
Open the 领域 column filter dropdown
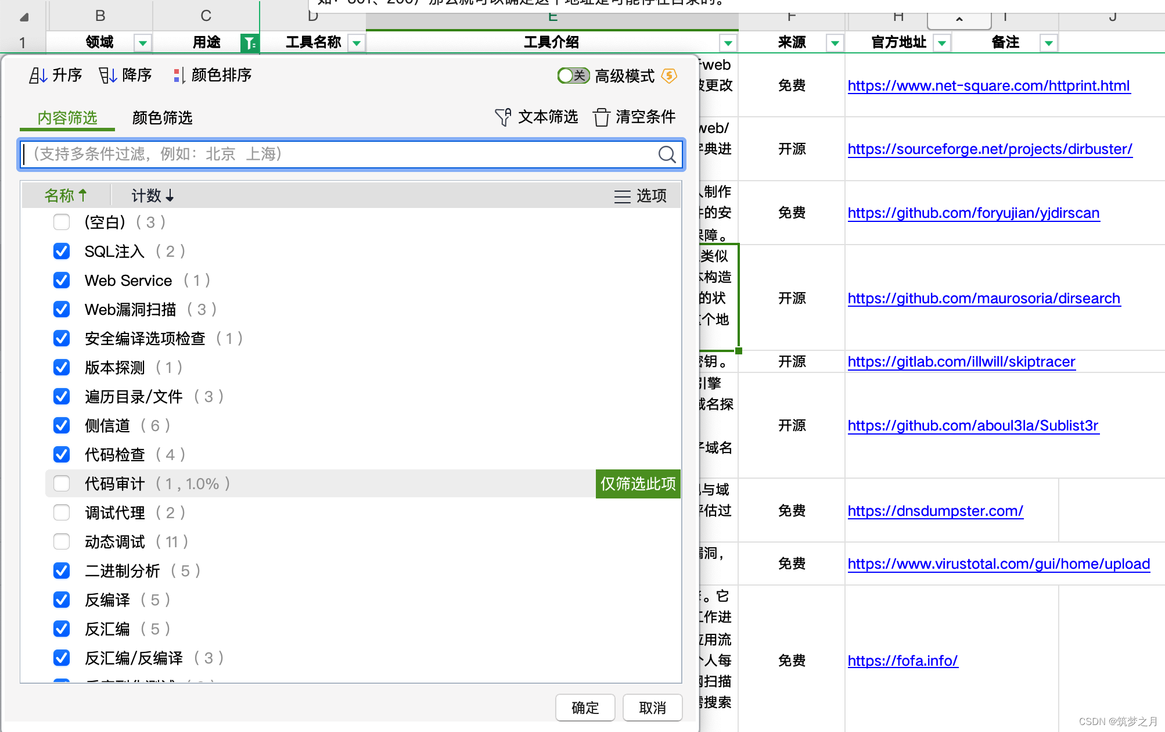tap(142, 42)
